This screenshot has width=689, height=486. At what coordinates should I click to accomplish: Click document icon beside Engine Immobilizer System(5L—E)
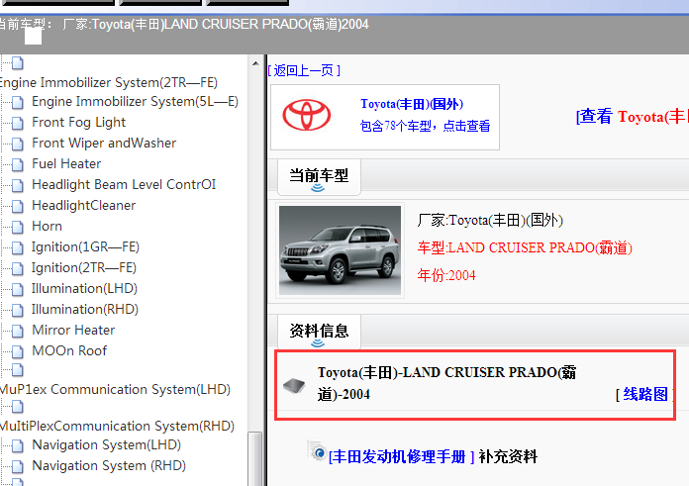point(18,102)
